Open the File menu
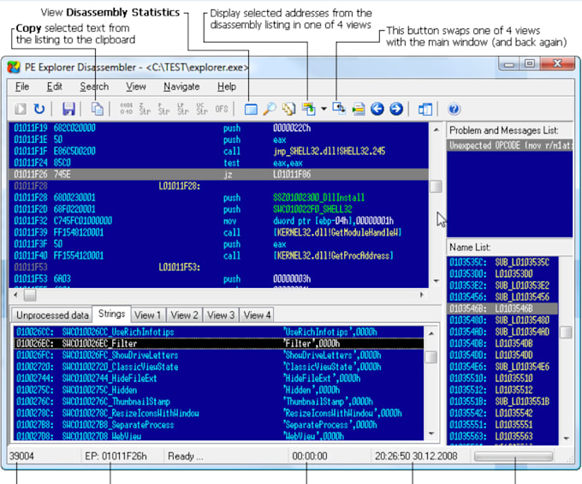This screenshot has height=484, width=582. (x=22, y=87)
